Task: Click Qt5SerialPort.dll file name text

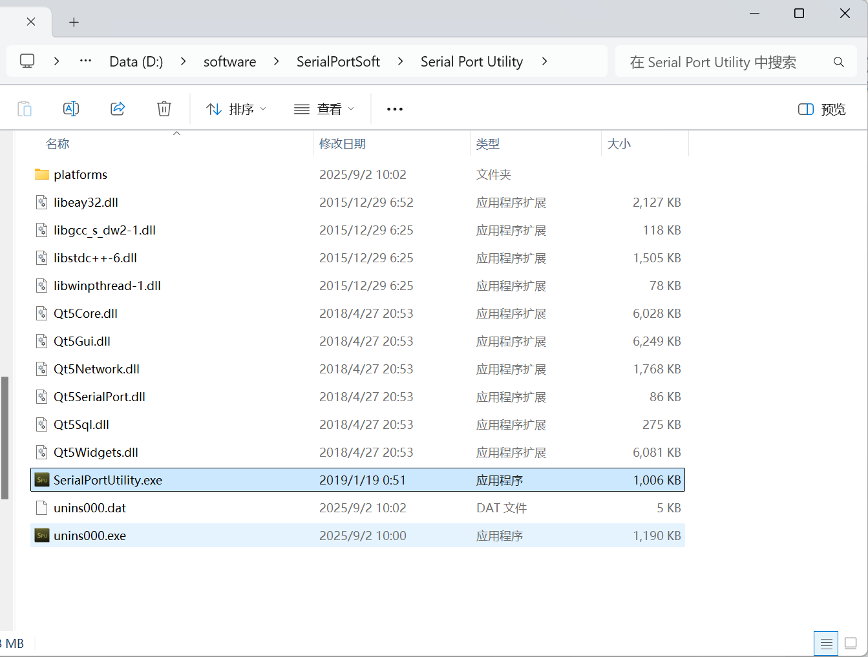Action: tap(100, 397)
